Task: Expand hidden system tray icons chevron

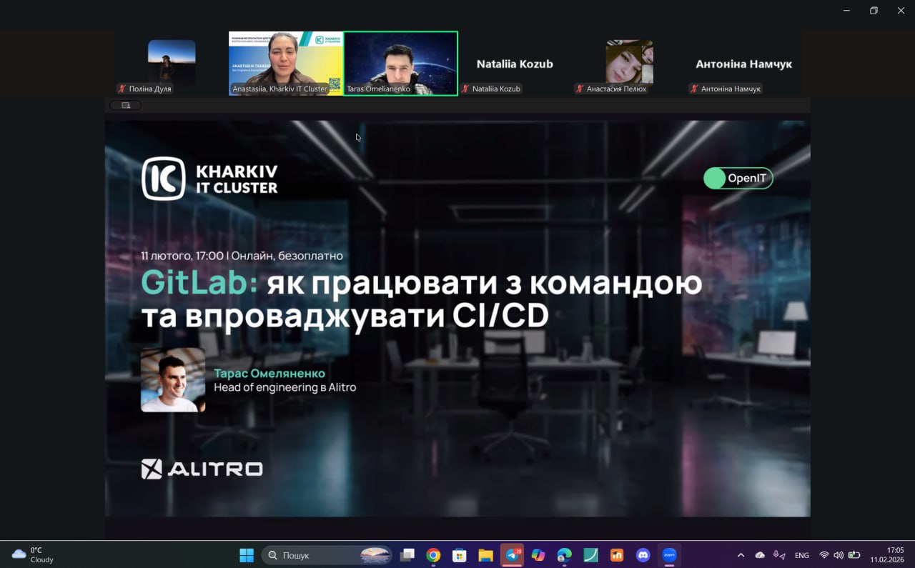Action: 741,555
